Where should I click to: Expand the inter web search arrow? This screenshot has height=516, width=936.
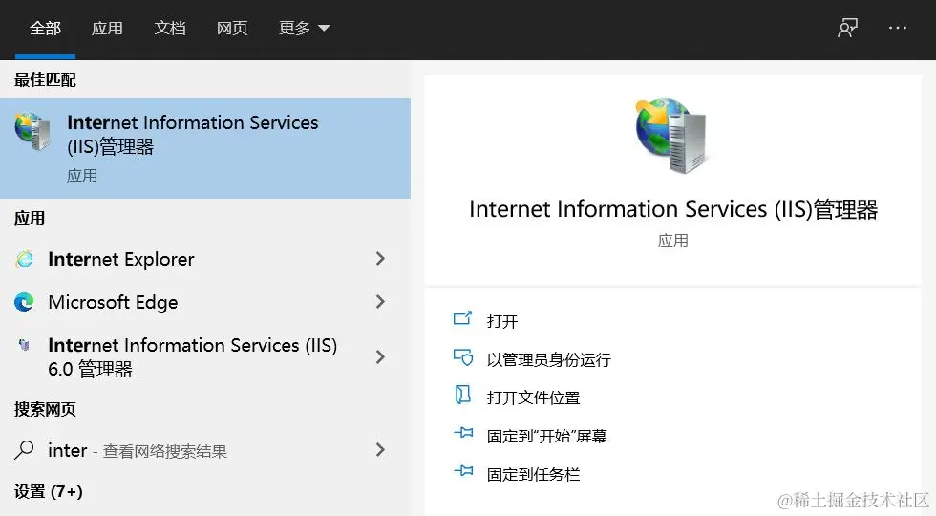pos(380,450)
